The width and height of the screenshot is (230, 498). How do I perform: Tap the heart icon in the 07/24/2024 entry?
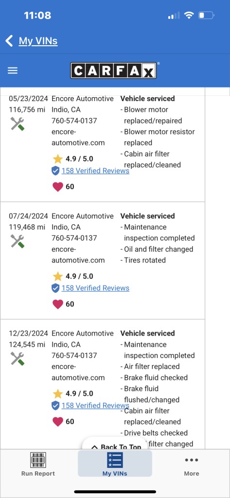(58, 304)
